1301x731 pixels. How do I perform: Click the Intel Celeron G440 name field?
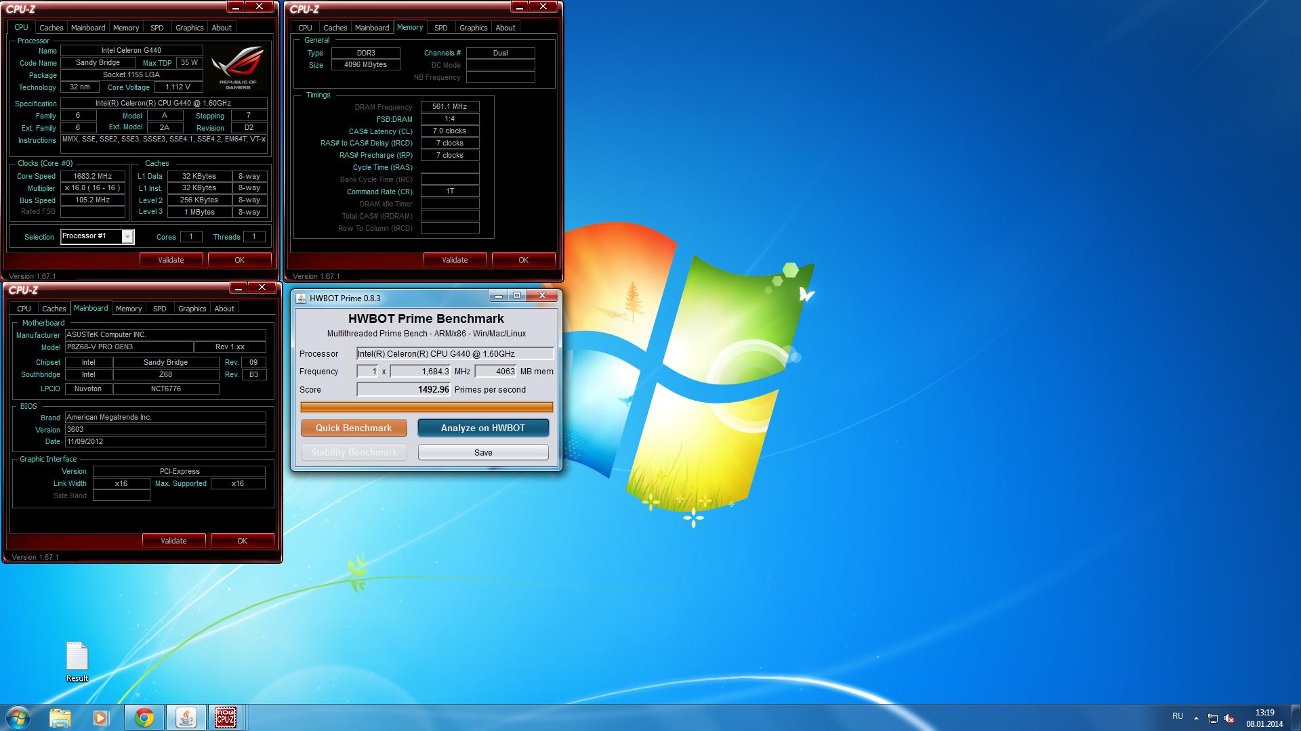131,50
